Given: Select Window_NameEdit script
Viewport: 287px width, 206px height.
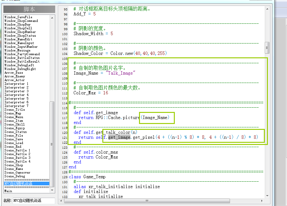Looking at the screenshot, I should pyautogui.click(x=18, y=39).
